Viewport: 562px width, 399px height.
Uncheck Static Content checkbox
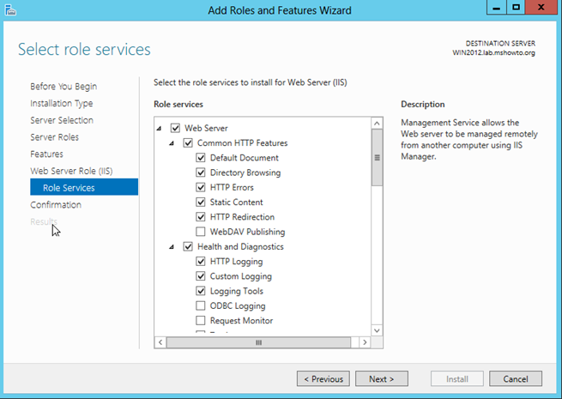click(x=201, y=203)
